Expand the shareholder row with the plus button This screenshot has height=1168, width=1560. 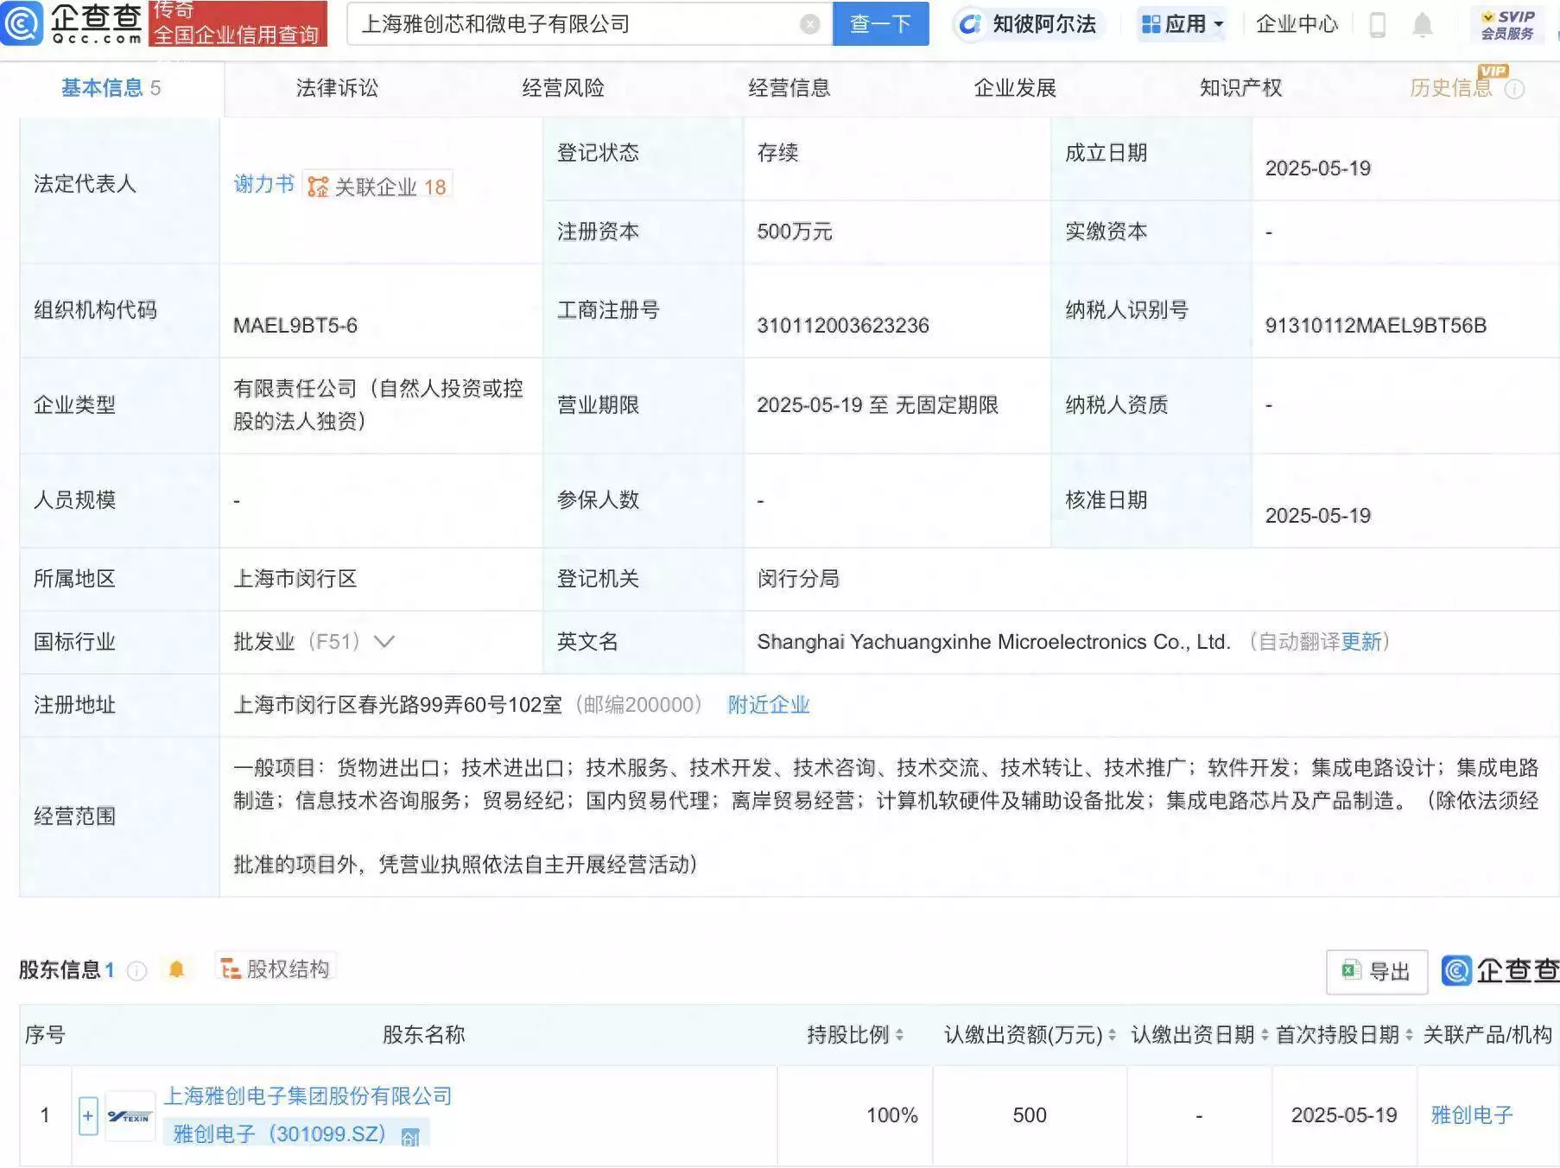click(x=87, y=1114)
